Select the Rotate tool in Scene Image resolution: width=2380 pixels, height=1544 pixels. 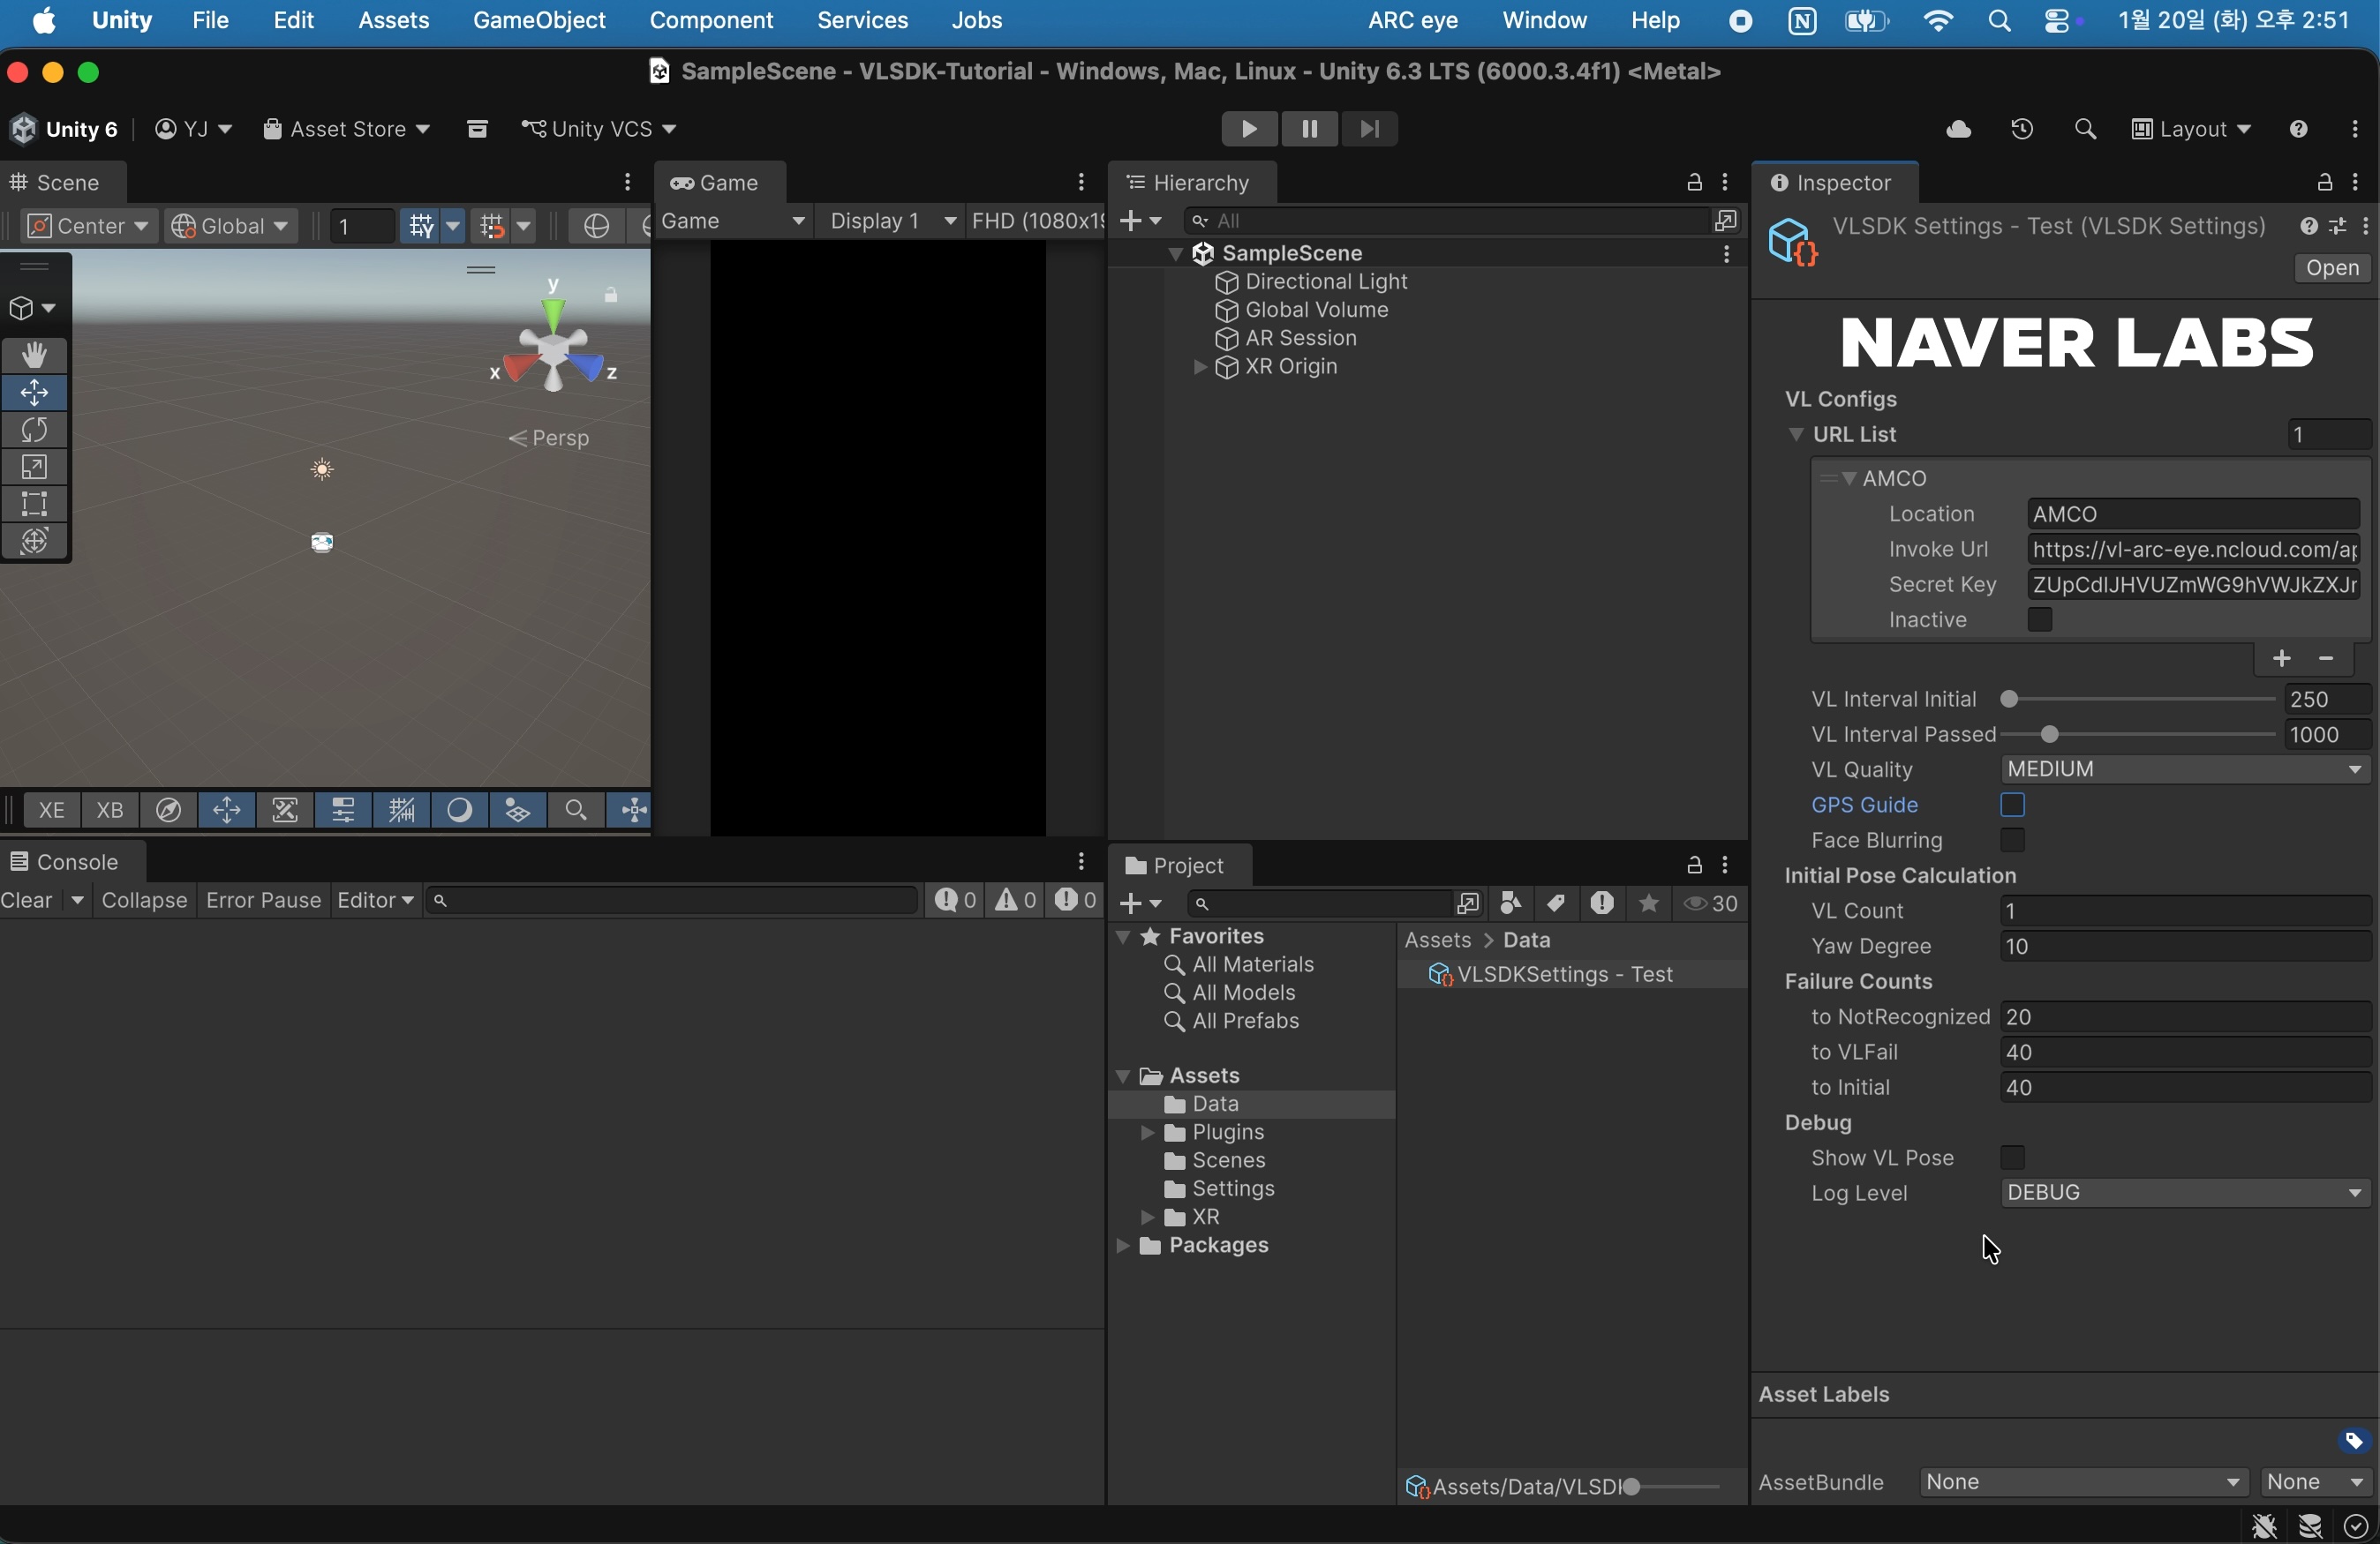tap(34, 430)
